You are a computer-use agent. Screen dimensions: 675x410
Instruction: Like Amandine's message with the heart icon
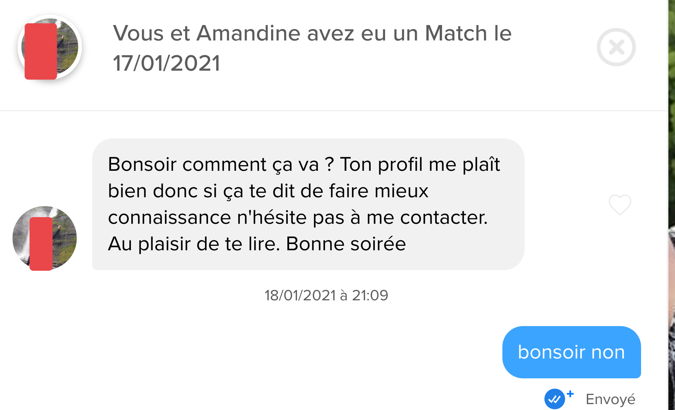click(620, 205)
